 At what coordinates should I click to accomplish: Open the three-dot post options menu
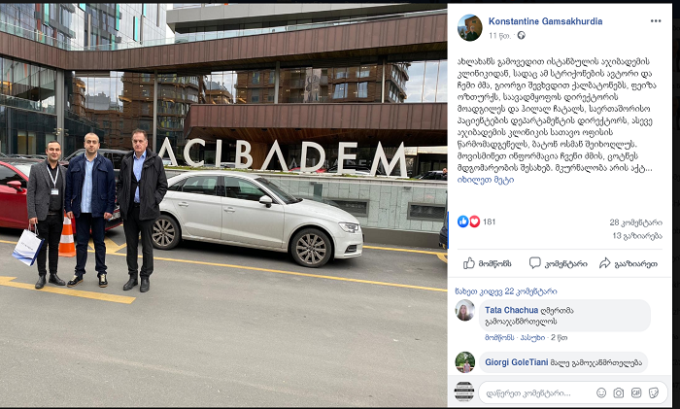pyautogui.click(x=656, y=20)
